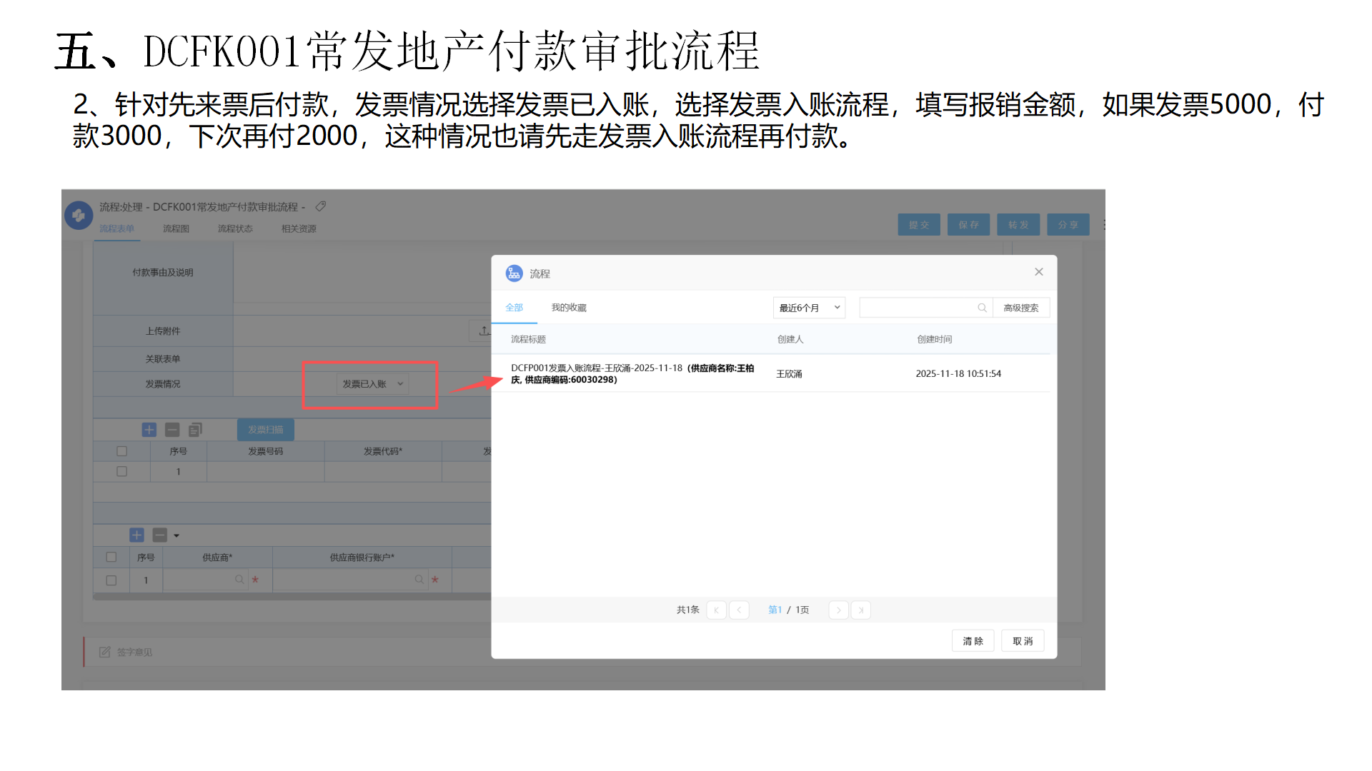Expand the caret next to supplier minus icon
This screenshot has height=771, width=1372.
(177, 535)
